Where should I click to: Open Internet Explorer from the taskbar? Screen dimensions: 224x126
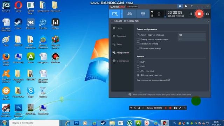pos(68,123)
